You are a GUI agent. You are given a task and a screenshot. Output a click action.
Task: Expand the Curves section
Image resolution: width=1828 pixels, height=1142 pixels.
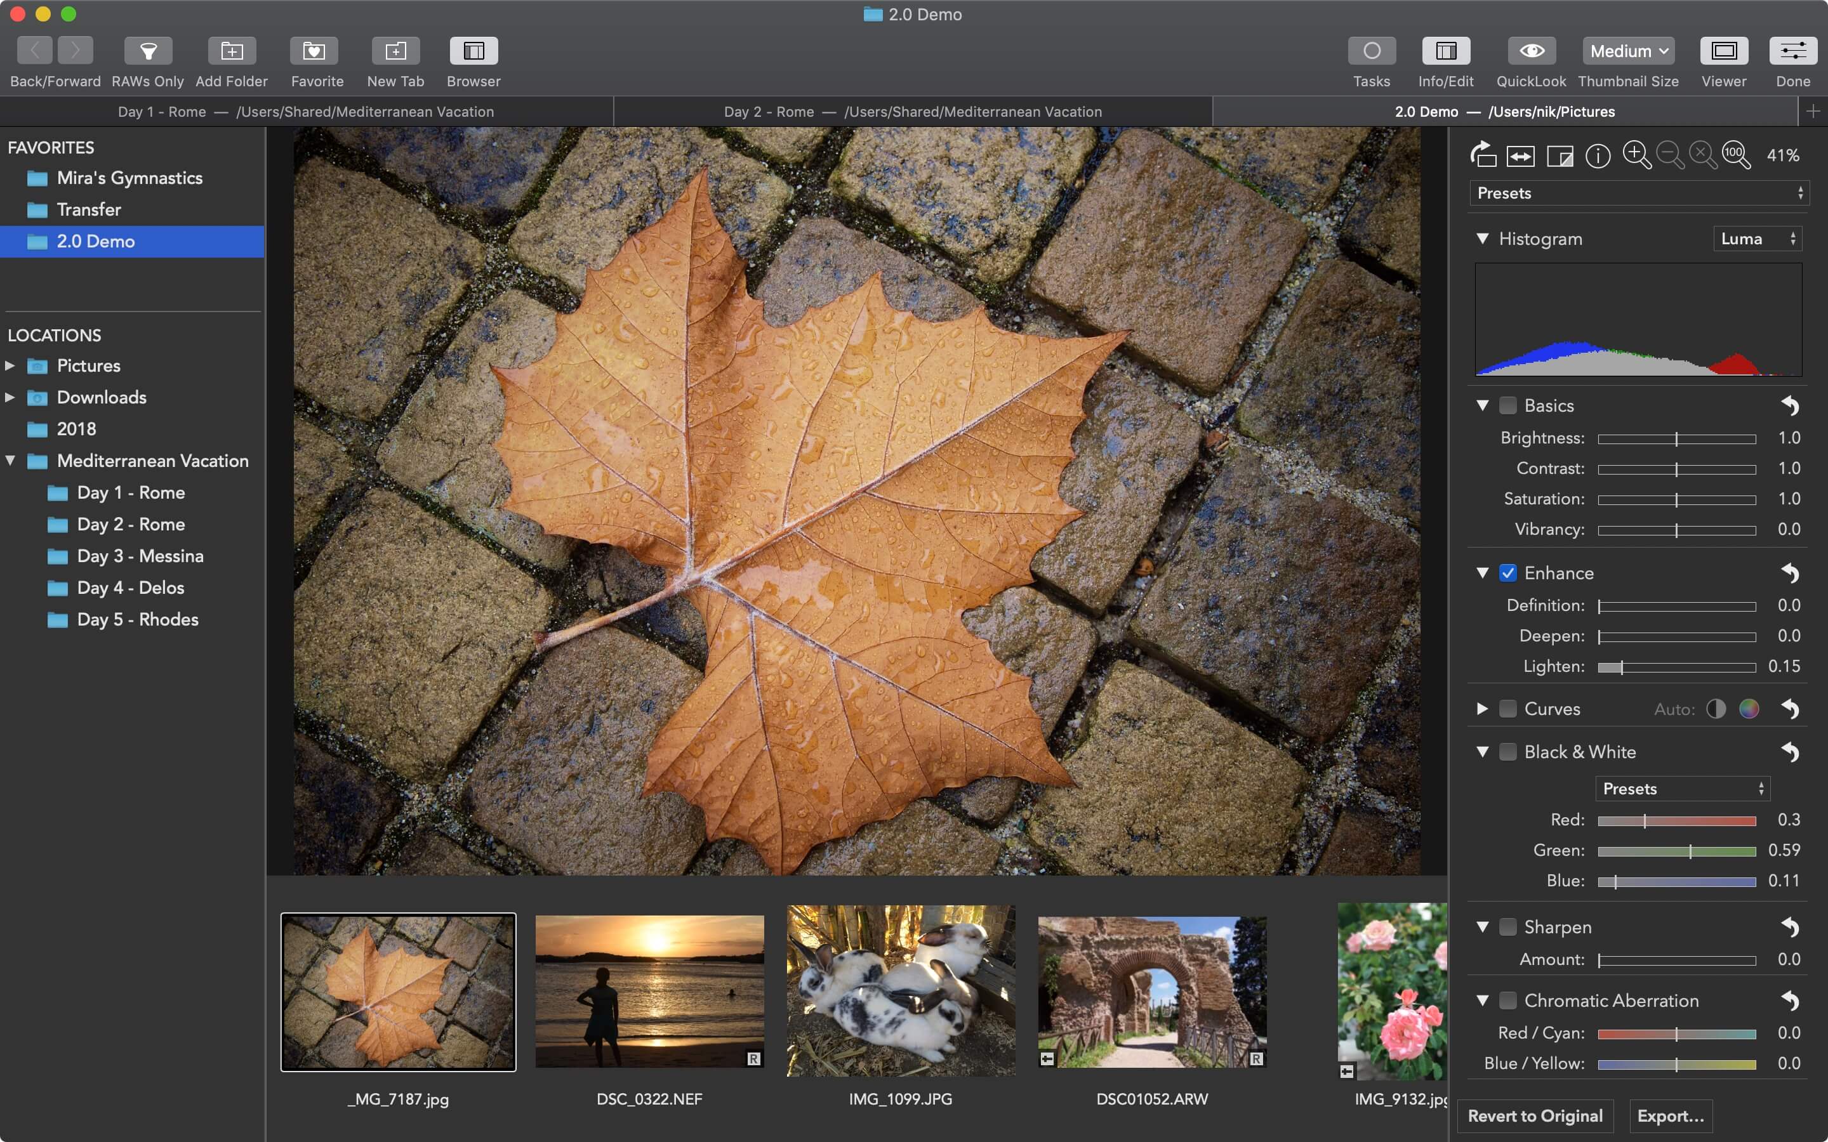[1483, 709]
